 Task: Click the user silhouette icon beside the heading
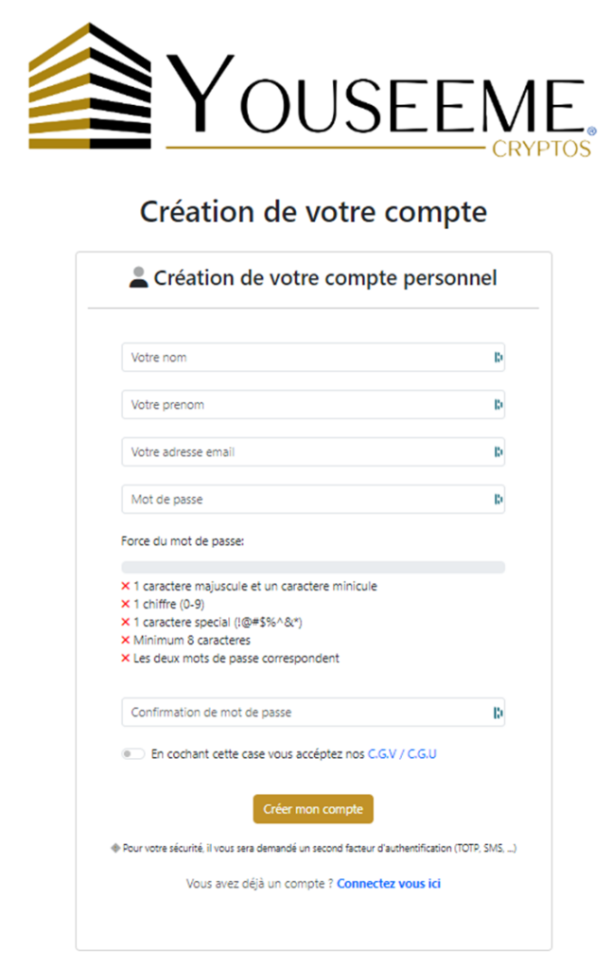(x=139, y=278)
